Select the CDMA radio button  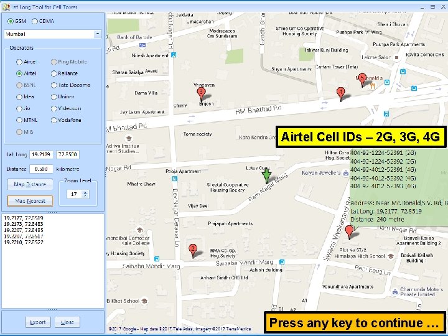(x=35, y=21)
